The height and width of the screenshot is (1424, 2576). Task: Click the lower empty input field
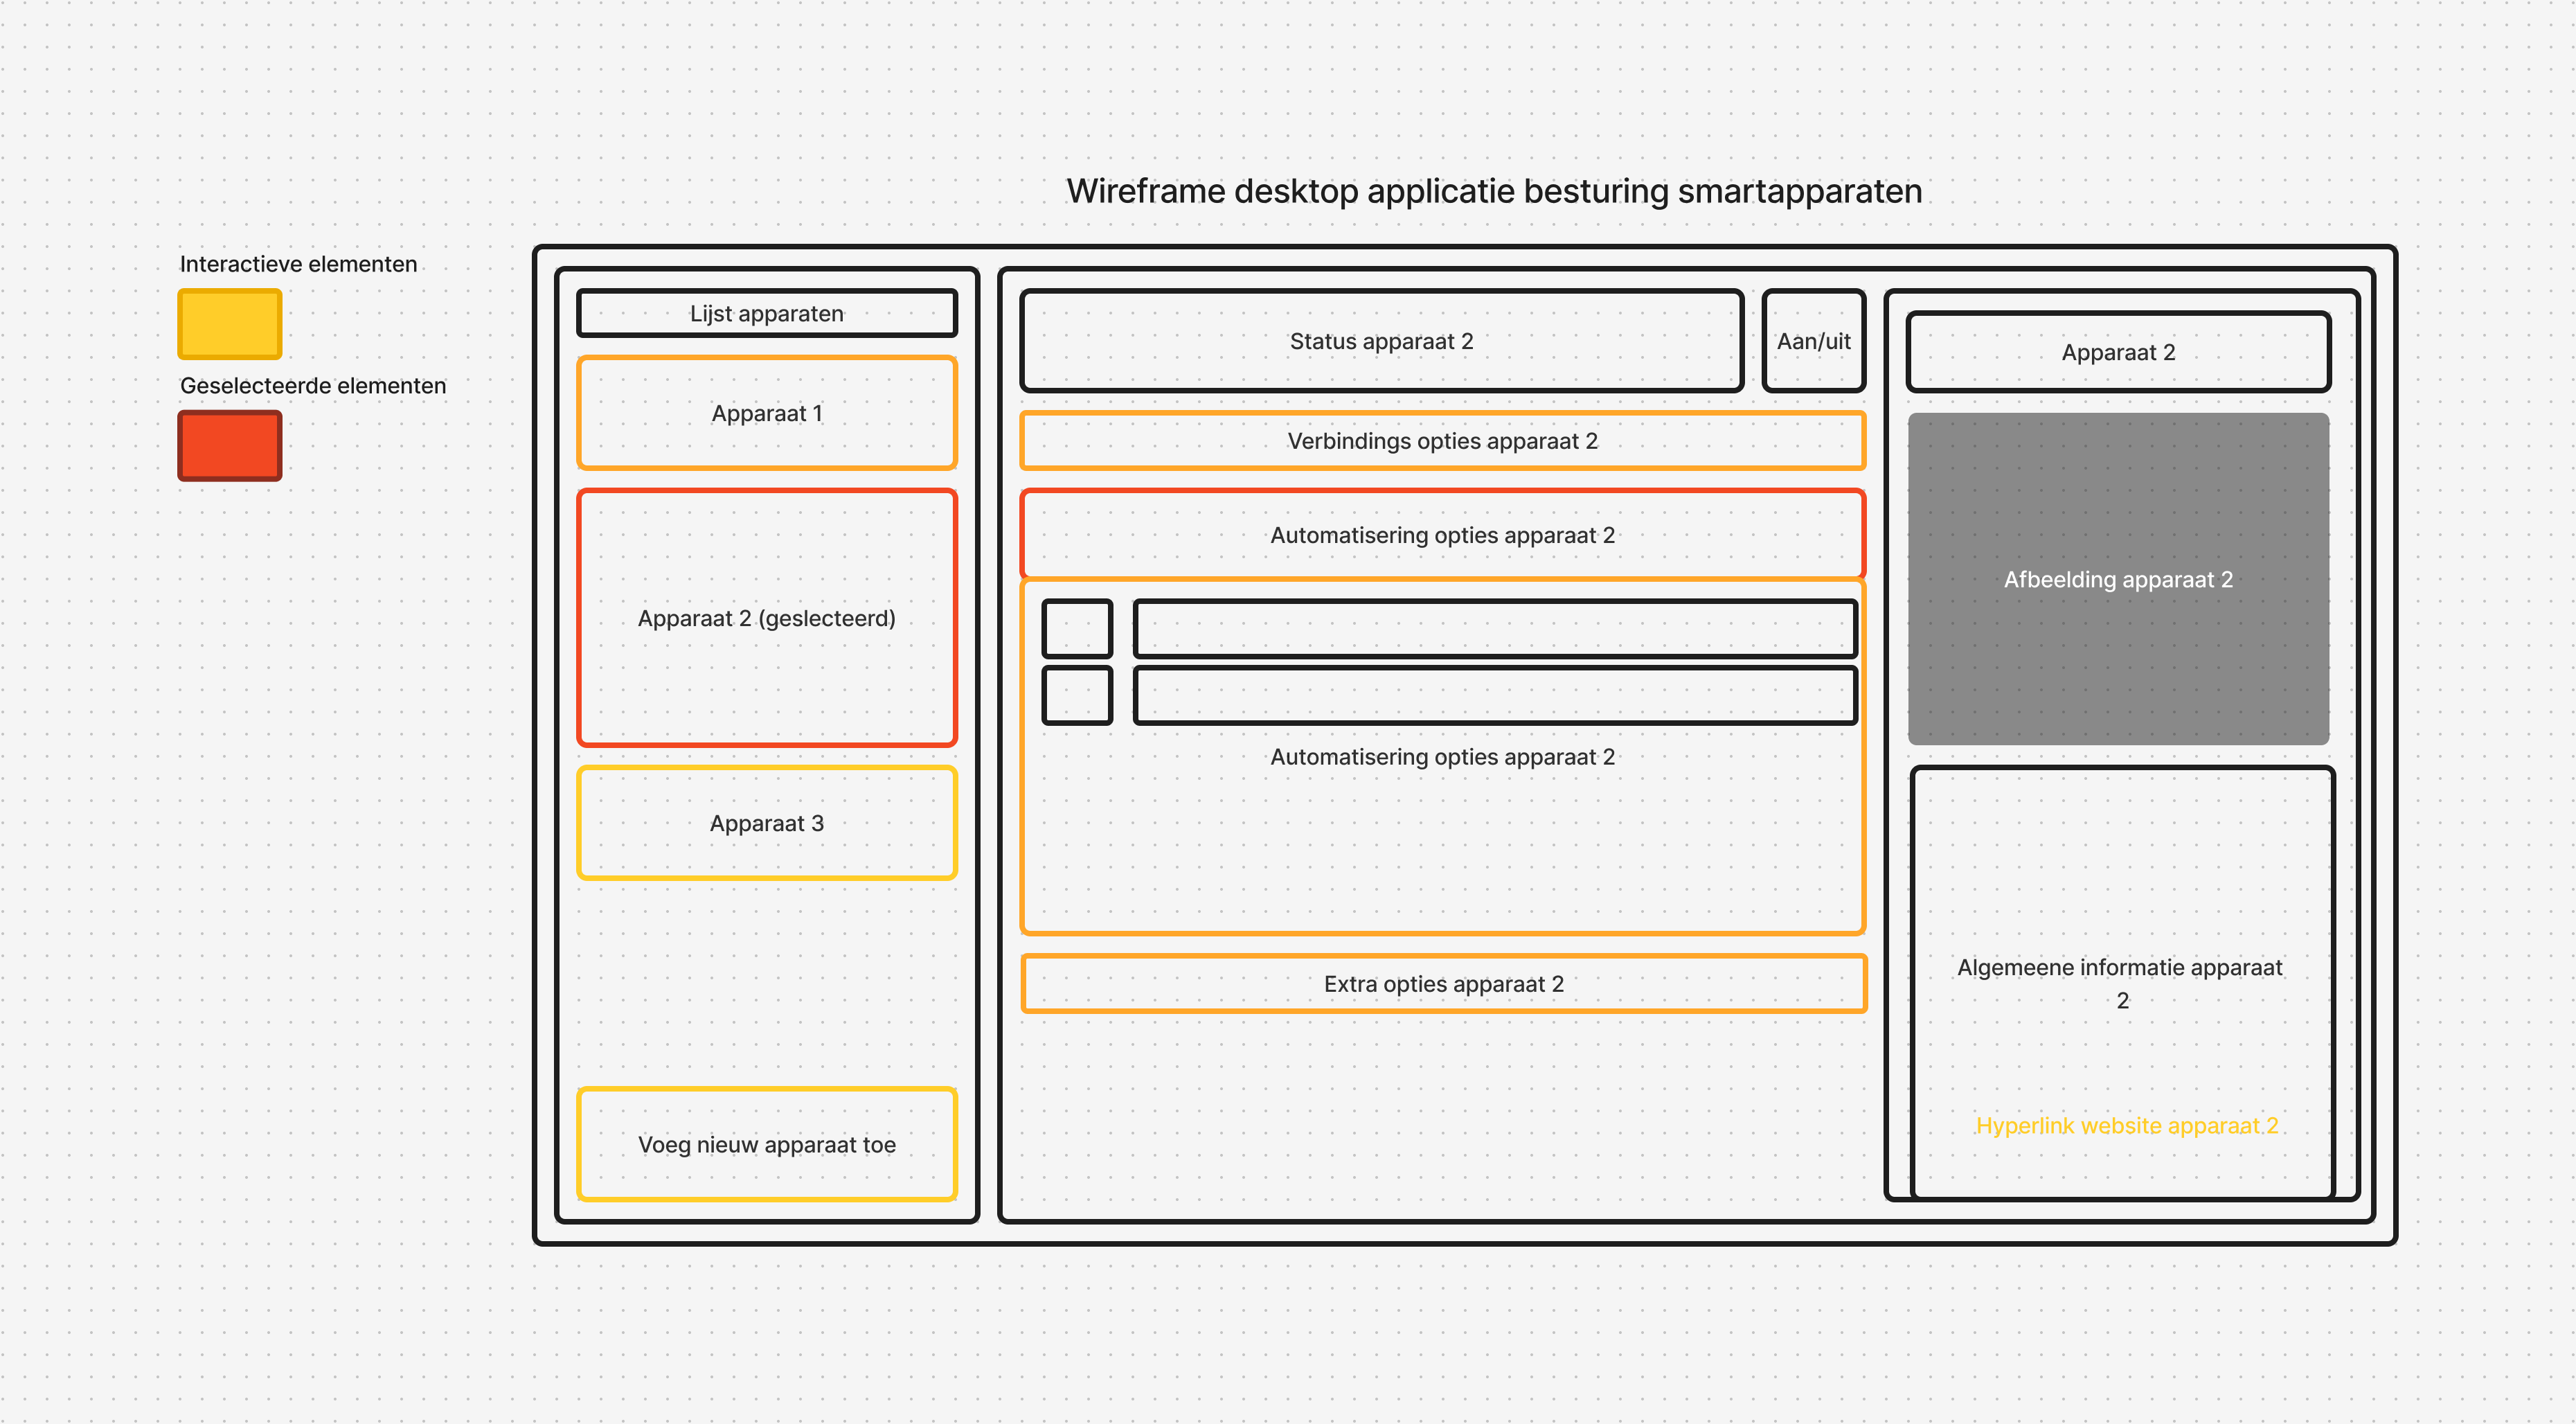pos(1495,695)
